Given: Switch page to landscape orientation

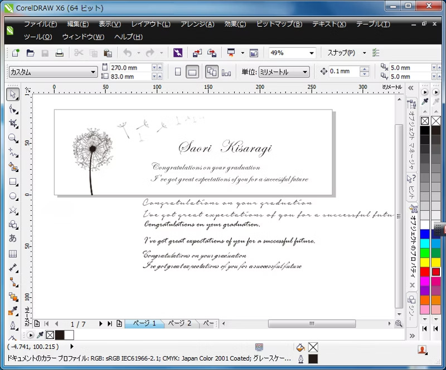Looking at the screenshot, I should coord(192,72).
